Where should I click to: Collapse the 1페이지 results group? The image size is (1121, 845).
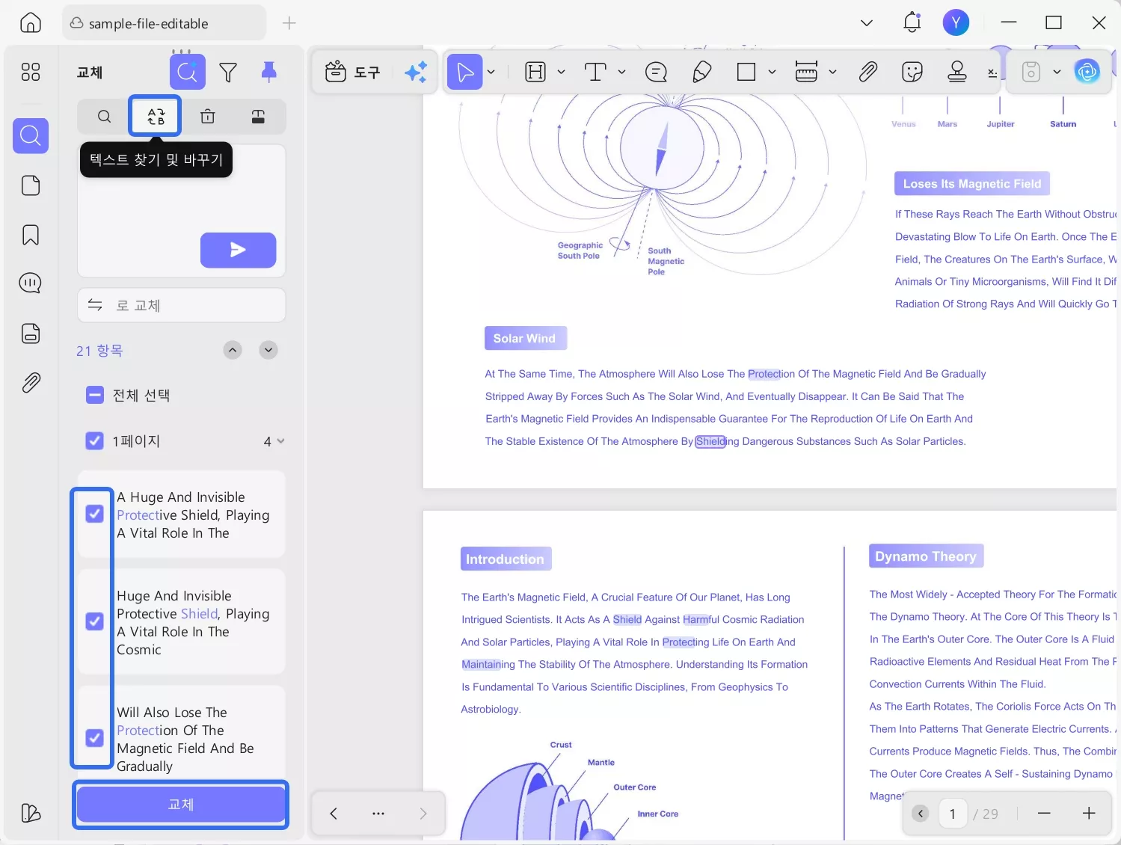coord(280,441)
